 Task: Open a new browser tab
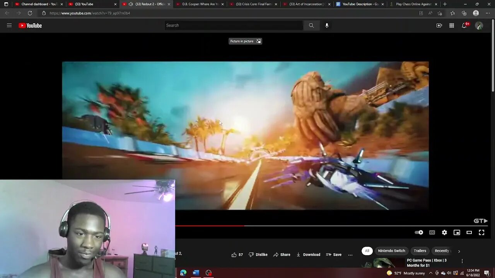[445, 4]
